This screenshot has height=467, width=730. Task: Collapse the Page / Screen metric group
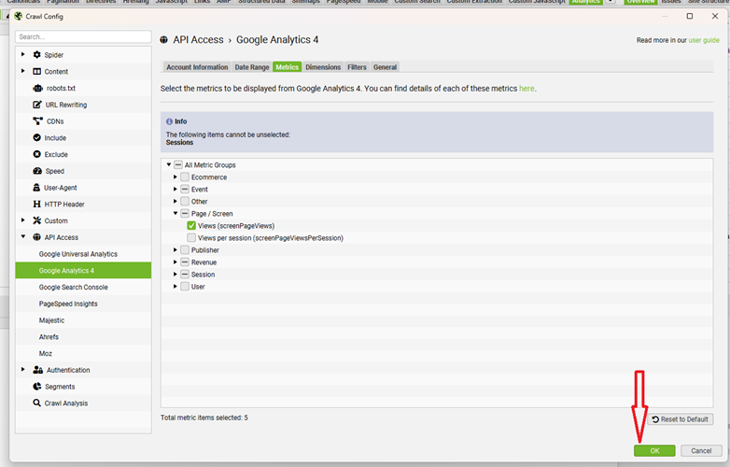coord(175,213)
